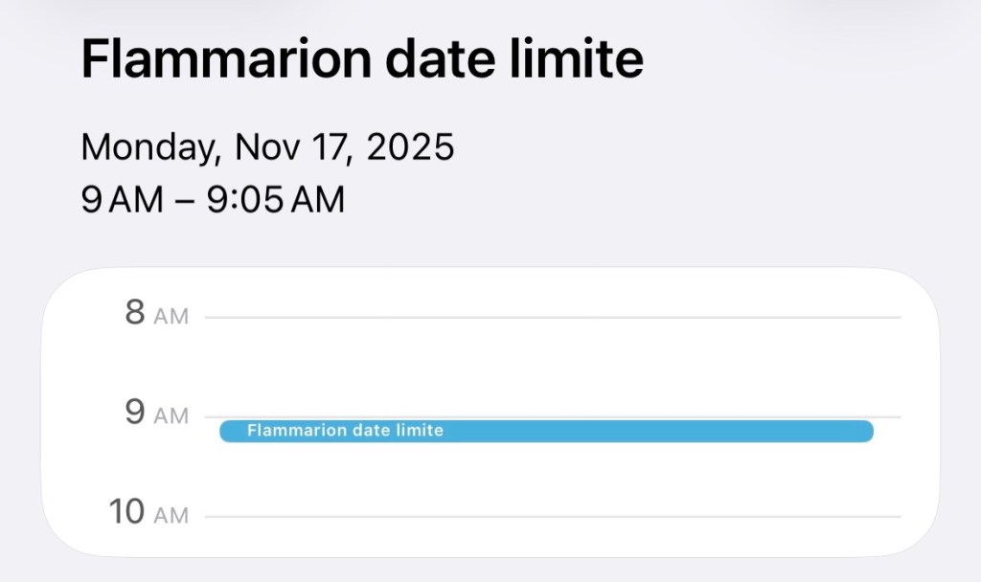Screen dimensions: 981x582
Task: Click the timeline line next to 8 AM
Action: 556,315
